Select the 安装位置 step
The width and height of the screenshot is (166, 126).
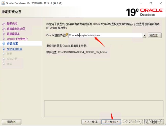[13, 43]
